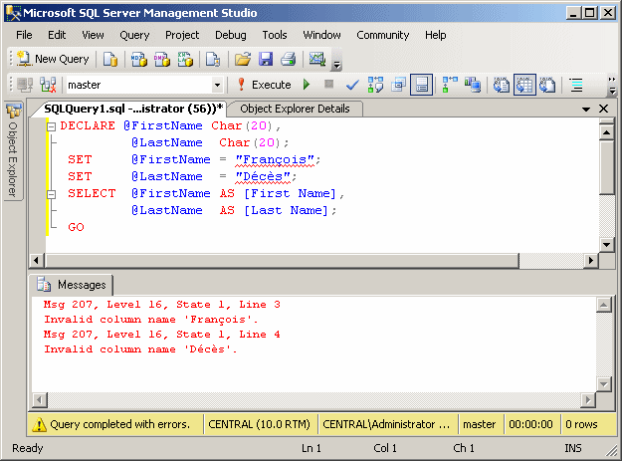Start debugging with the green play arrow

click(307, 85)
